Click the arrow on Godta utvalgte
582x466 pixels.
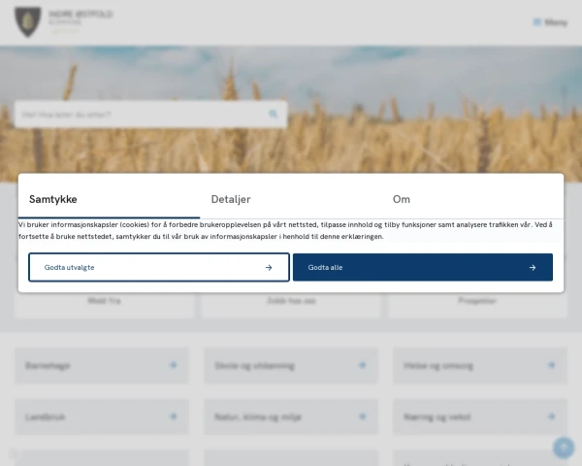coord(269,267)
